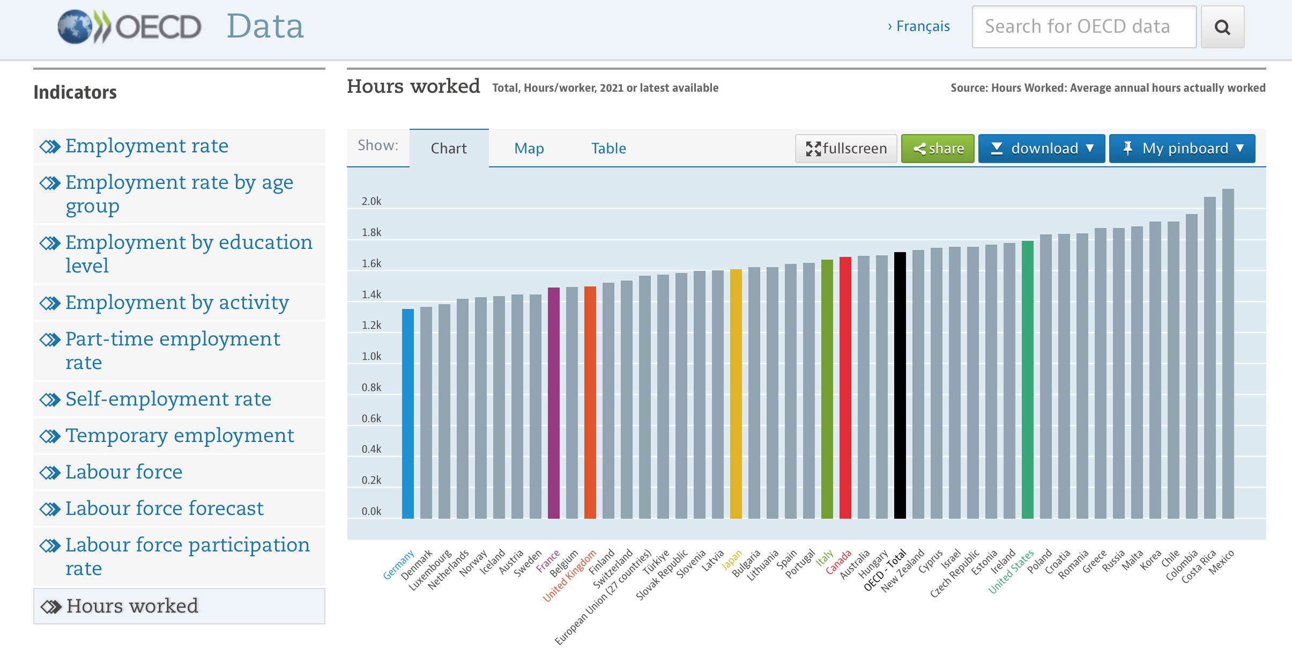Image resolution: width=1292 pixels, height=648 pixels.
Task: Click chevron icon beside Labour force forecast
Action: point(50,509)
